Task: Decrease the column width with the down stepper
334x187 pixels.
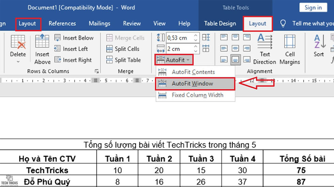Action: pos(196,51)
